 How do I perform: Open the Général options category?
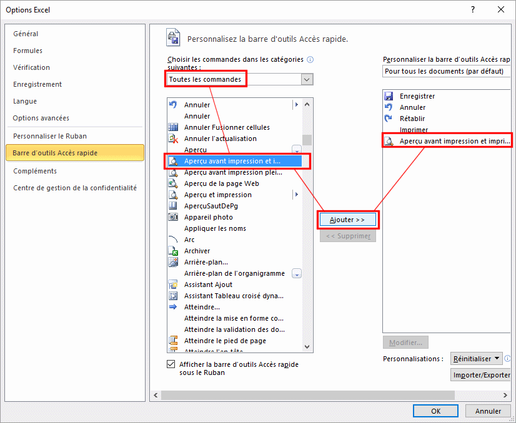pyautogui.click(x=26, y=34)
